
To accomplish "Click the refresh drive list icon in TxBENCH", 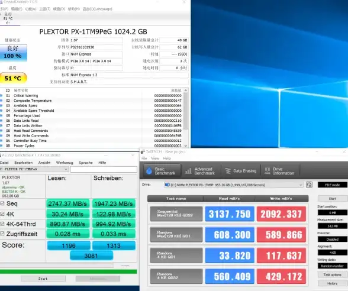I will (x=309, y=185).
